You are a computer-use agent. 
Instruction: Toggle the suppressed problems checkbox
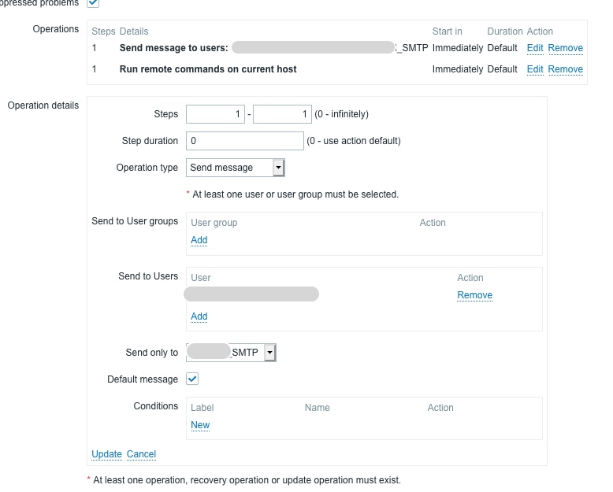click(93, 3)
